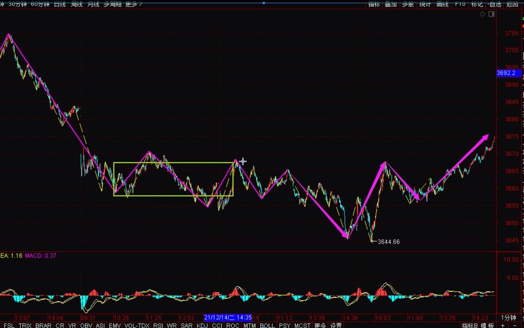Select the ASI indicator tab
The image size is (524, 328).
(x=101, y=325)
